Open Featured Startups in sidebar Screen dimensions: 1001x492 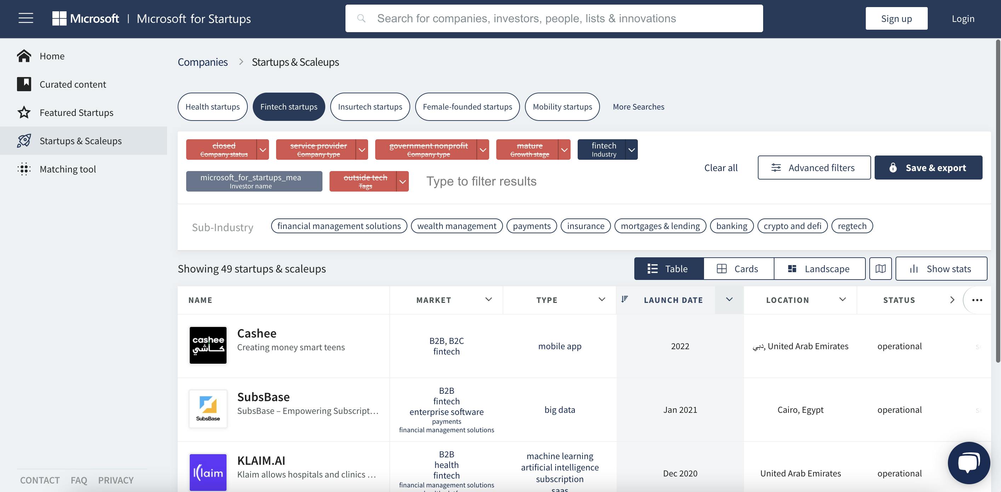pos(84,112)
